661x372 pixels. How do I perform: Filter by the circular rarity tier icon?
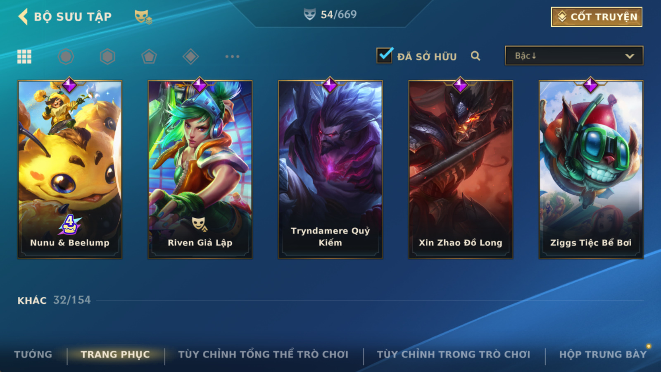click(66, 57)
